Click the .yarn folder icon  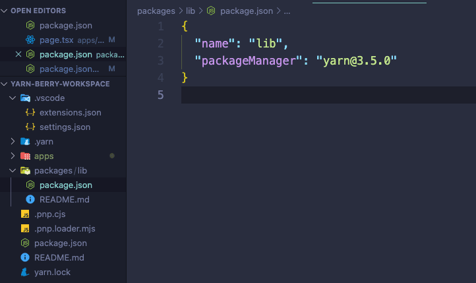coord(25,141)
